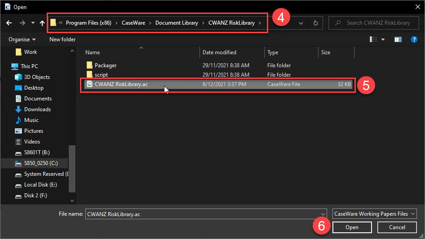Open the Organise menu
Viewport: 425px width, 239px height.
point(22,39)
